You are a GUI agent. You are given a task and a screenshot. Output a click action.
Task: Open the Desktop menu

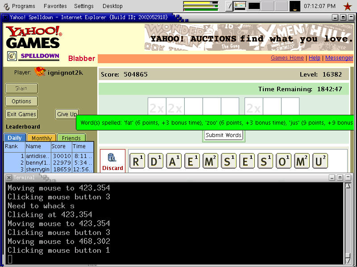click(x=112, y=6)
